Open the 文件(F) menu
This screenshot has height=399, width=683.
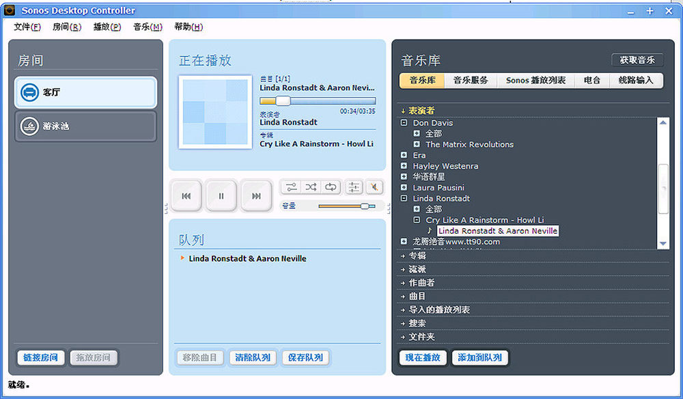27,27
